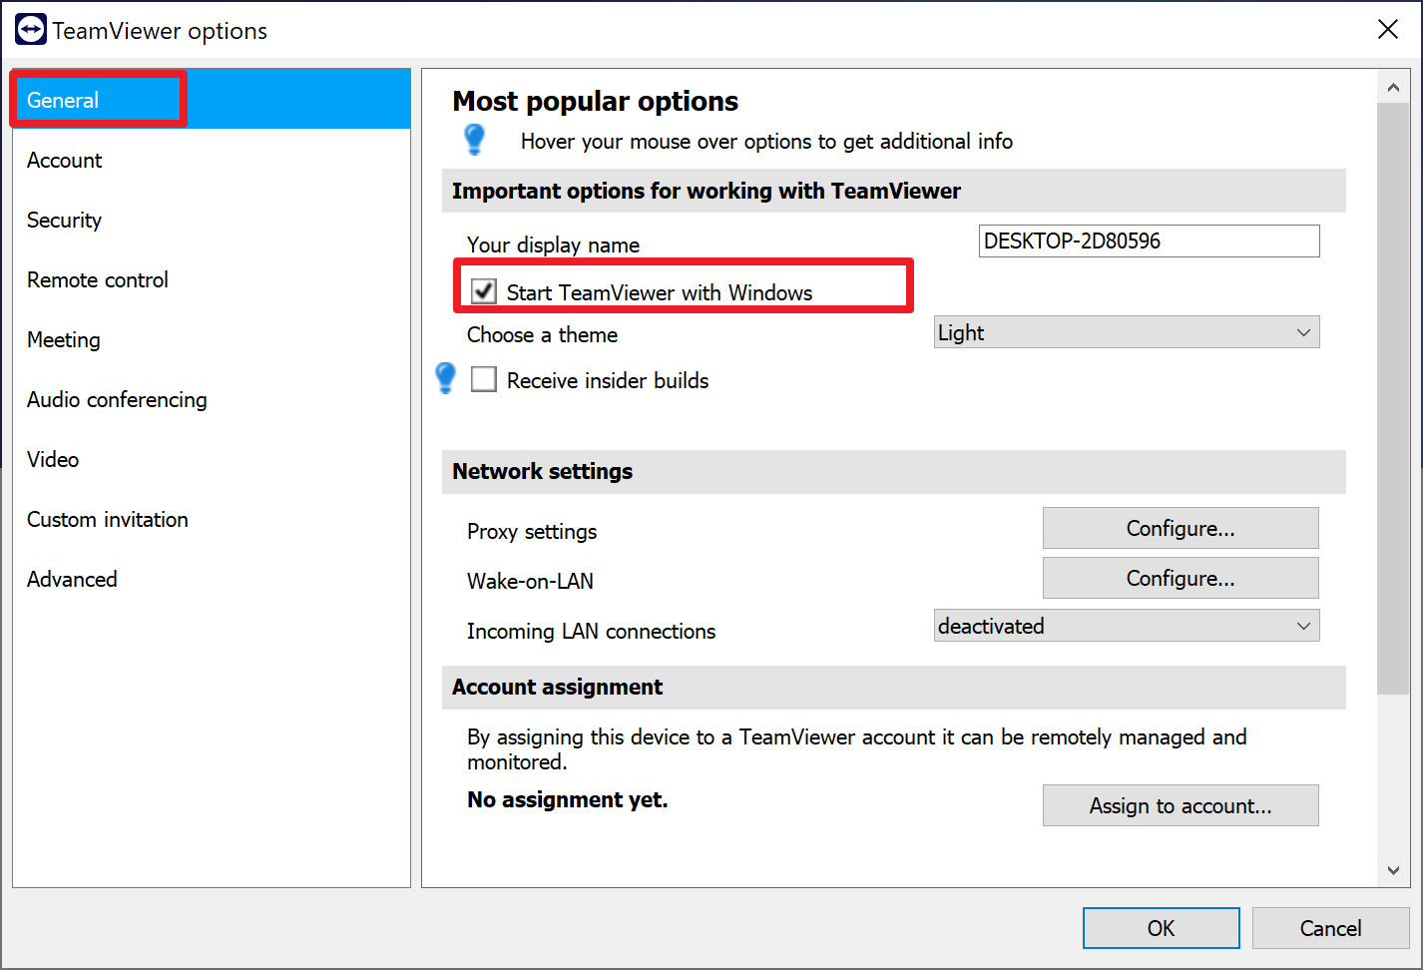Select Audio conferencing category
The height and width of the screenshot is (970, 1423).
click(212, 399)
